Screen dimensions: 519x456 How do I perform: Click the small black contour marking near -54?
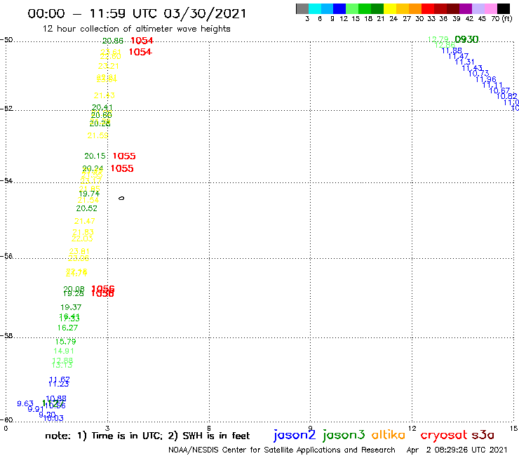coord(121,198)
